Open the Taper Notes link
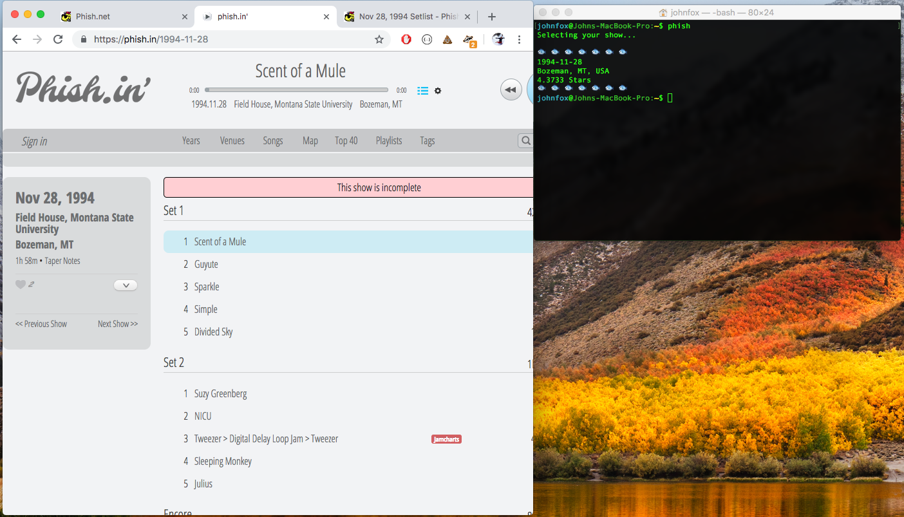The image size is (904, 517). [62, 261]
